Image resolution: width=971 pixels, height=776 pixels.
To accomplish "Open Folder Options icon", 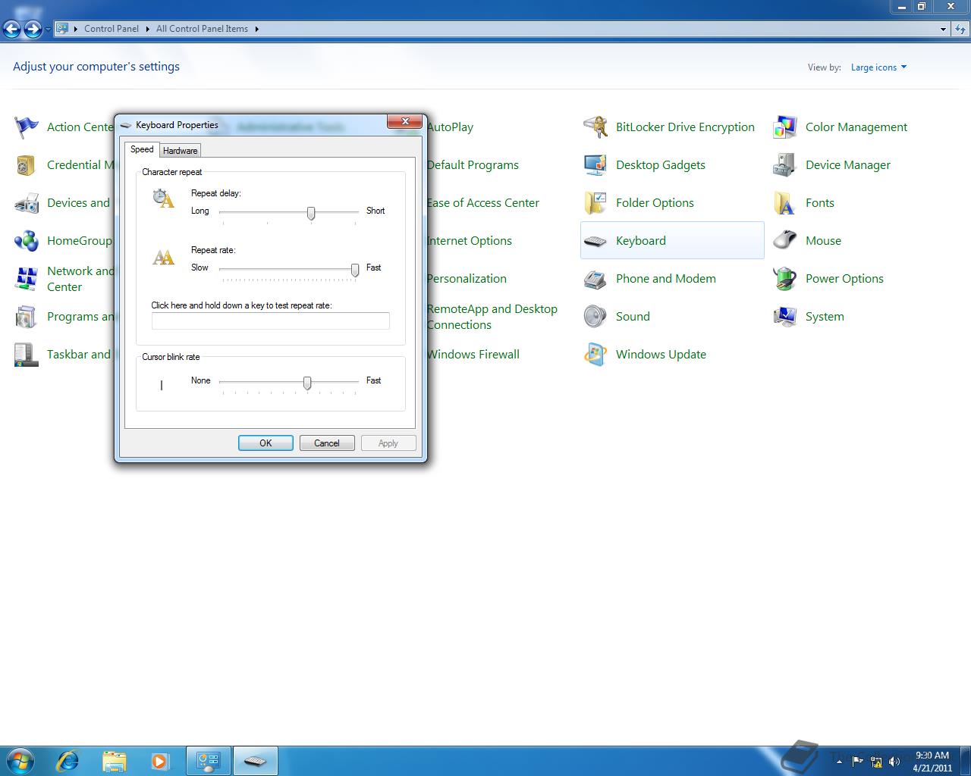I will click(x=595, y=203).
